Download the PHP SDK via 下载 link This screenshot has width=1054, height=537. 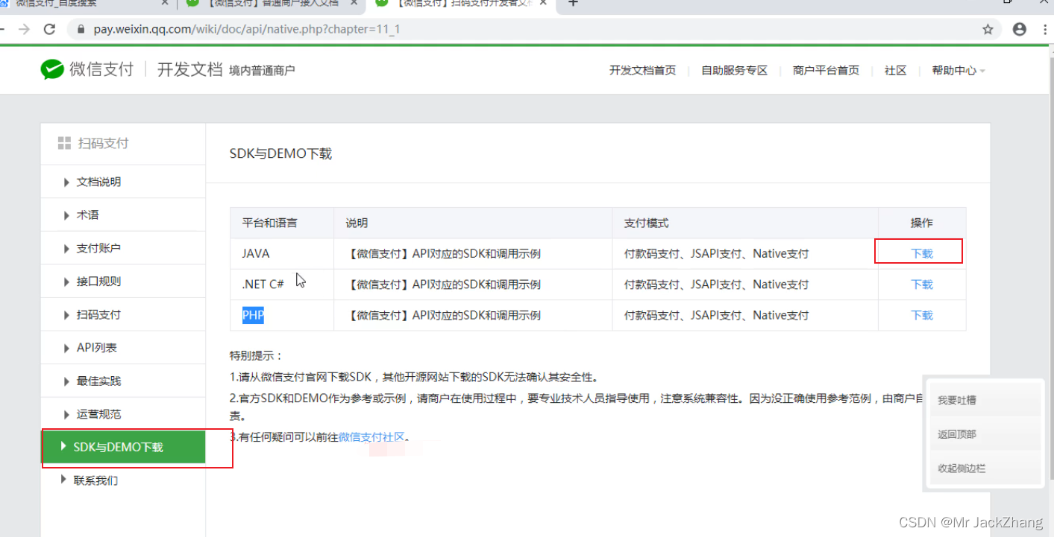(922, 315)
